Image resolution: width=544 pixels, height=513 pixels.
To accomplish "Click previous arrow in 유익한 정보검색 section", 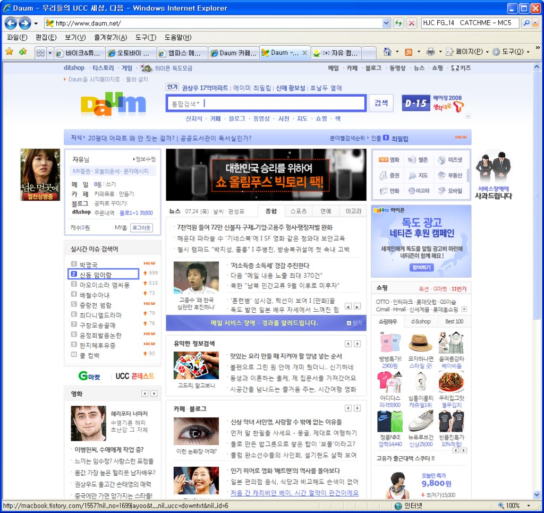I will [x=348, y=344].
